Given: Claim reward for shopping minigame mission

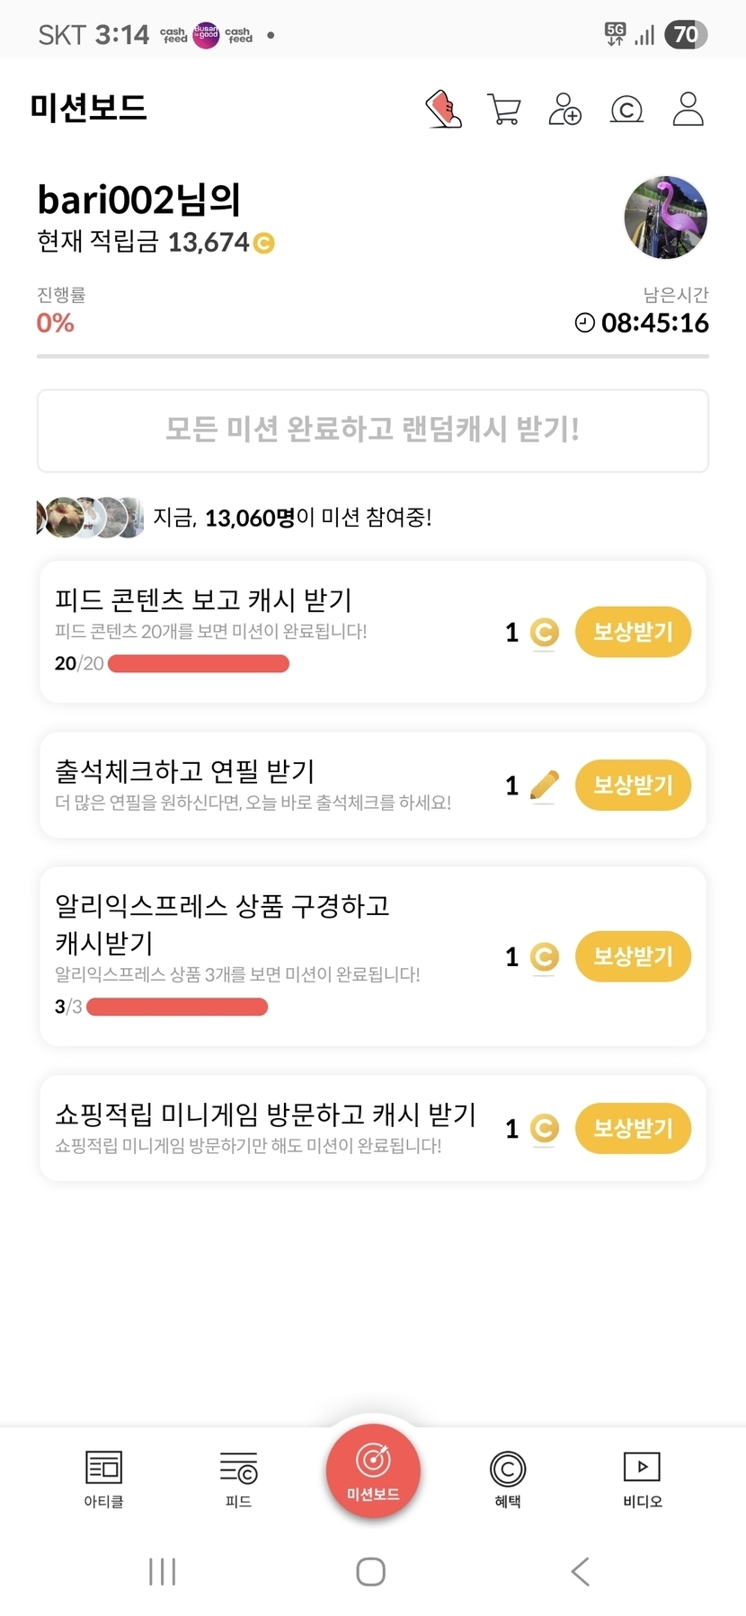Looking at the screenshot, I should coord(633,1128).
